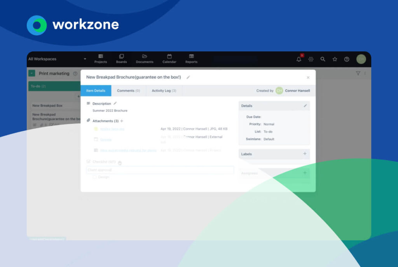Switch to the Comments tab

[x=129, y=90]
